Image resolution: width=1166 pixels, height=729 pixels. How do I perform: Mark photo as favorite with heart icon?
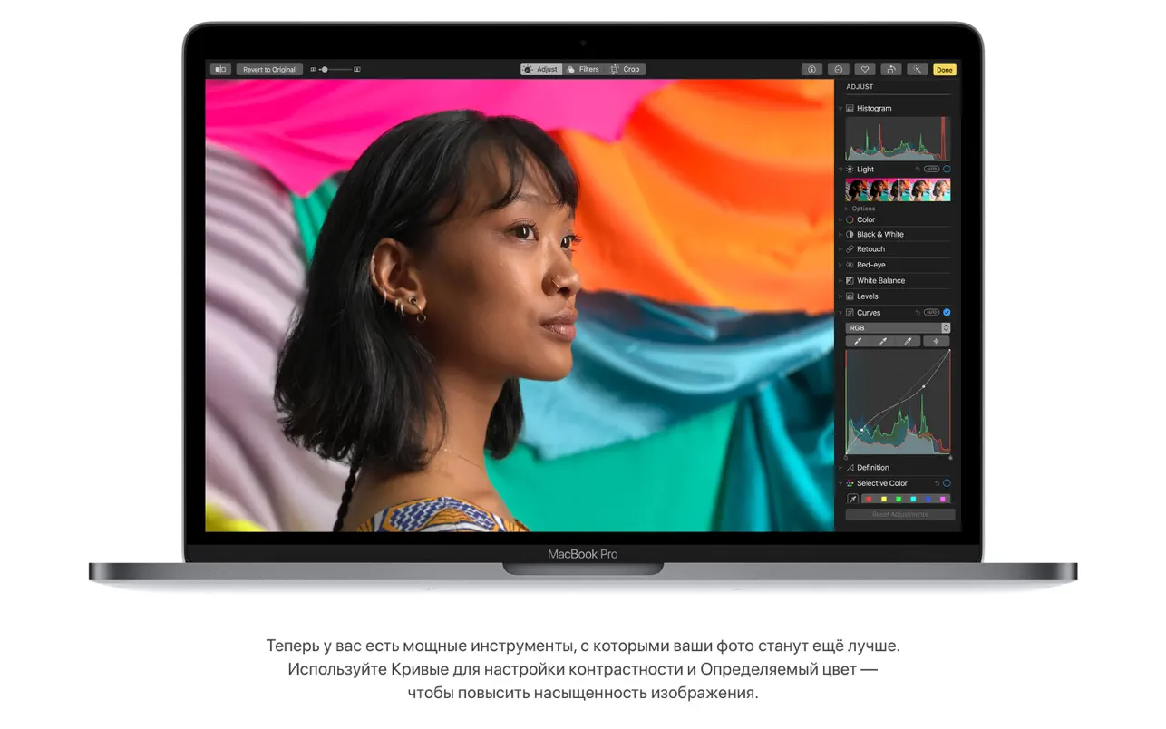865,69
